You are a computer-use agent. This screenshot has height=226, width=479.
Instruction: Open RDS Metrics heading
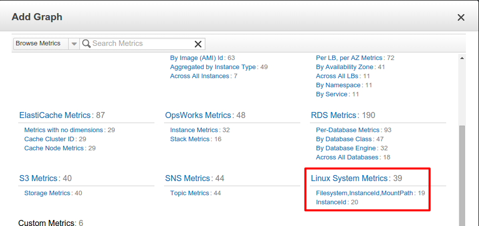tap(334, 115)
